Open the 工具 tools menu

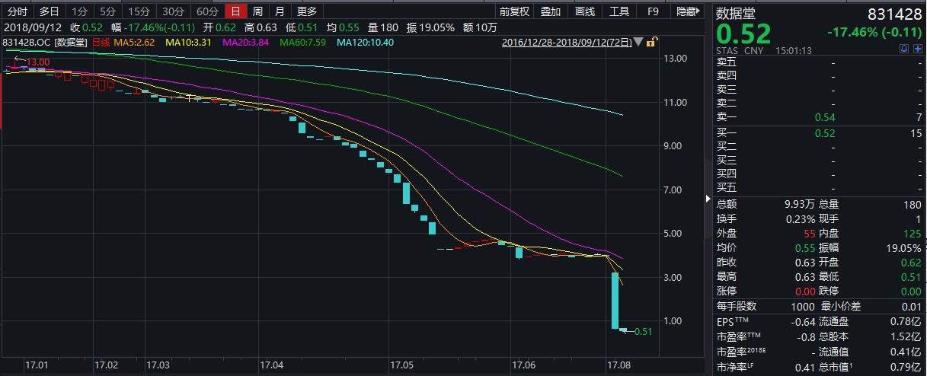pyautogui.click(x=619, y=11)
